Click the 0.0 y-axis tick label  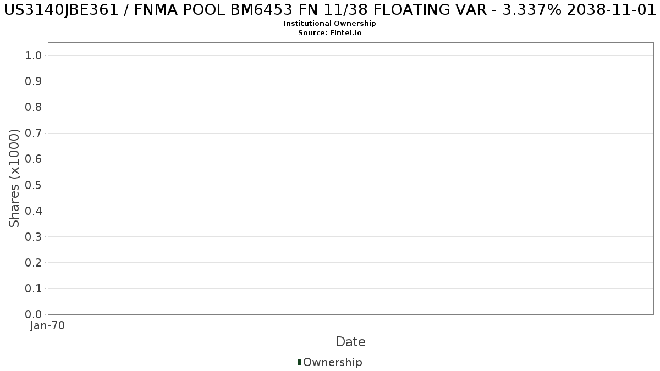coord(34,314)
